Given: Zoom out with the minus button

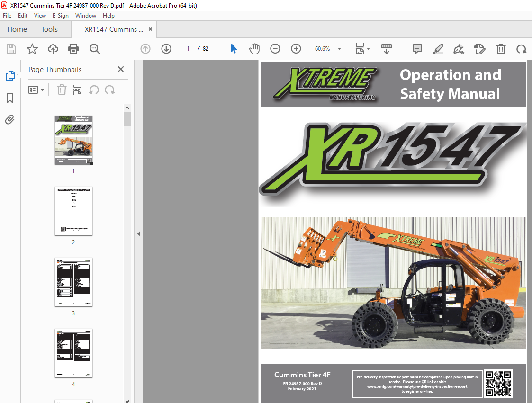Looking at the screenshot, I should point(275,49).
